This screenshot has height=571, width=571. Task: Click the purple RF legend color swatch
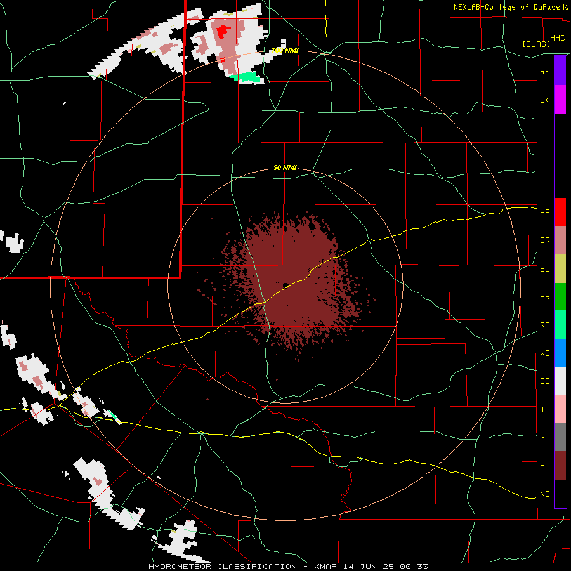[560, 71]
